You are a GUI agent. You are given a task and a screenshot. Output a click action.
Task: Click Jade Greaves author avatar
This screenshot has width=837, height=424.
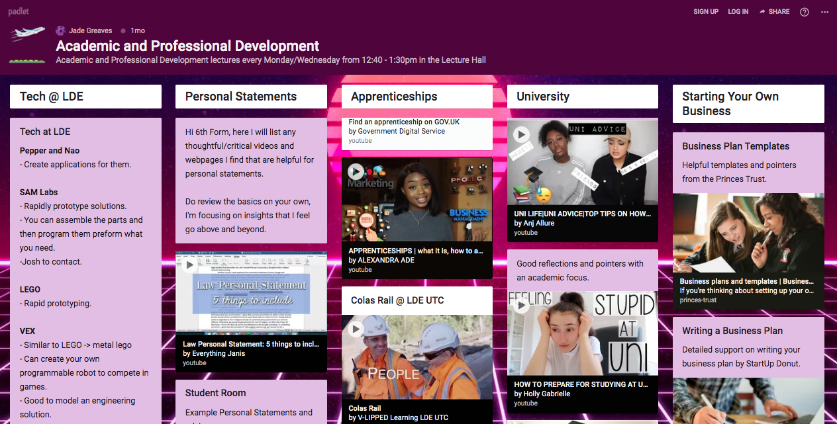(61, 30)
